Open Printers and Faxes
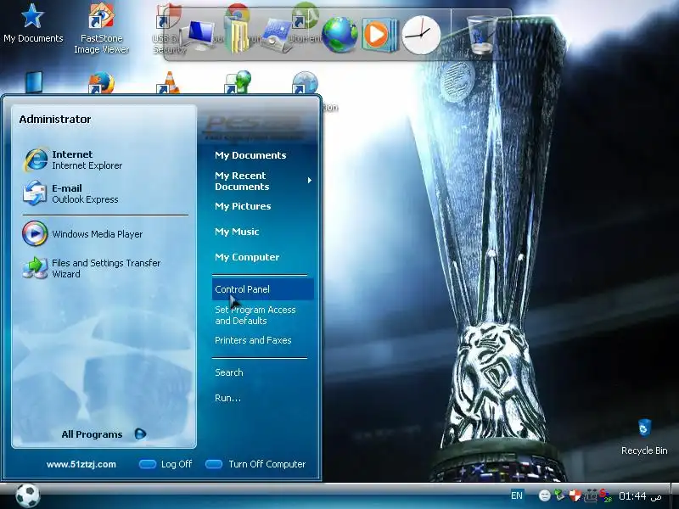The width and height of the screenshot is (679, 509). click(x=253, y=340)
